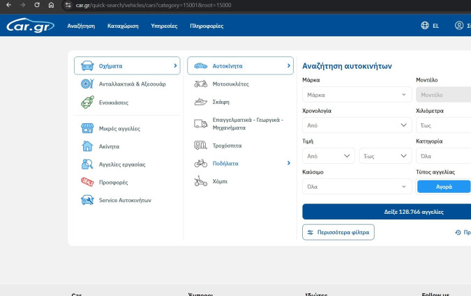
Task: Expand the Καύσιμο fuel dropdown
Action: pyautogui.click(x=357, y=187)
